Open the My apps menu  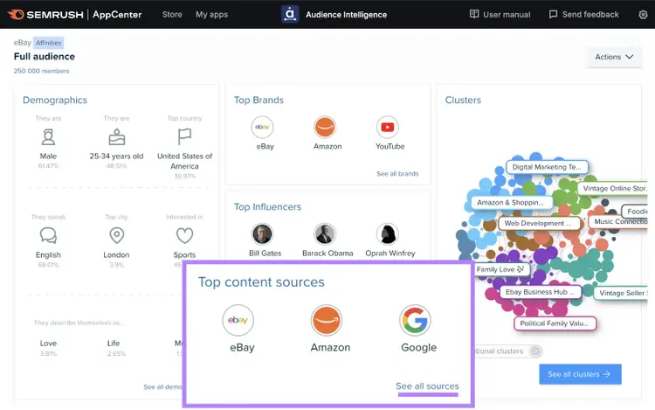pos(212,15)
